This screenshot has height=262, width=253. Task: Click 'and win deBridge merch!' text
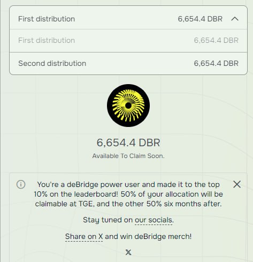coord(148,236)
